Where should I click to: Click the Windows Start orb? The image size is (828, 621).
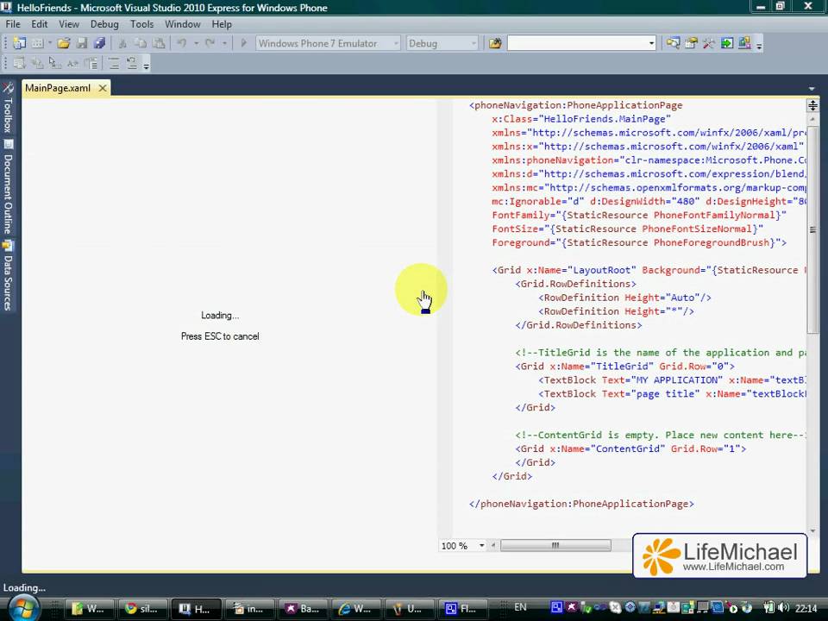(22, 608)
